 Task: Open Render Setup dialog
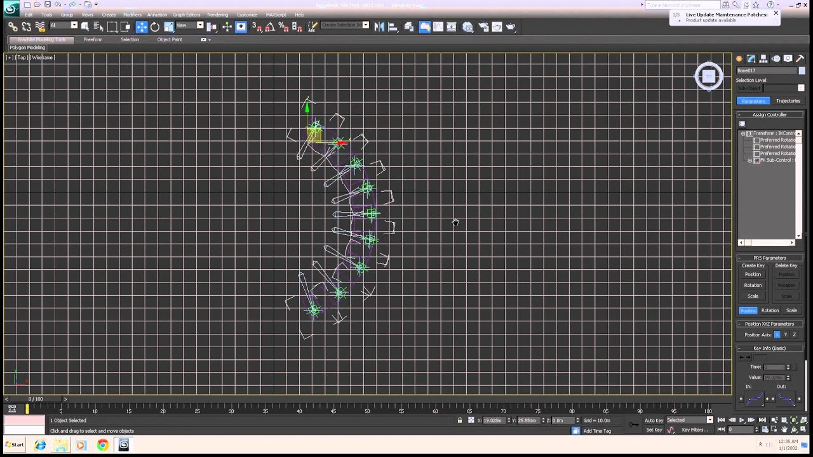tap(484, 27)
